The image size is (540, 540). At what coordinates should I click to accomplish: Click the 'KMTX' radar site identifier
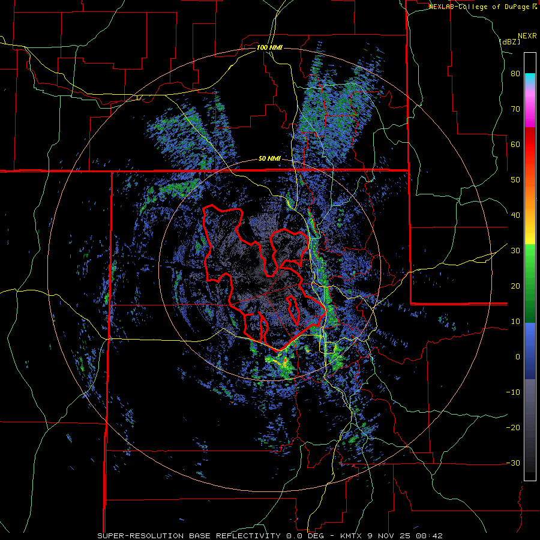pyautogui.click(x=350, y=536)
